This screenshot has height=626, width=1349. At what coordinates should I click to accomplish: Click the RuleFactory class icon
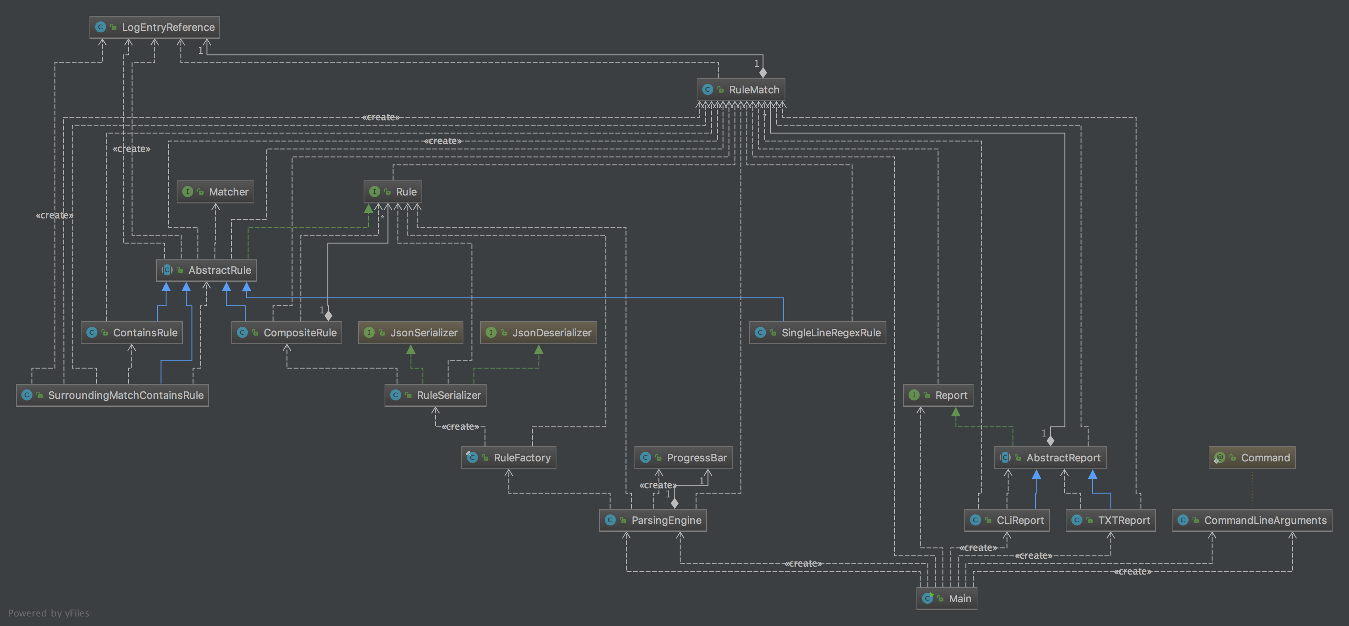[472, 457]
